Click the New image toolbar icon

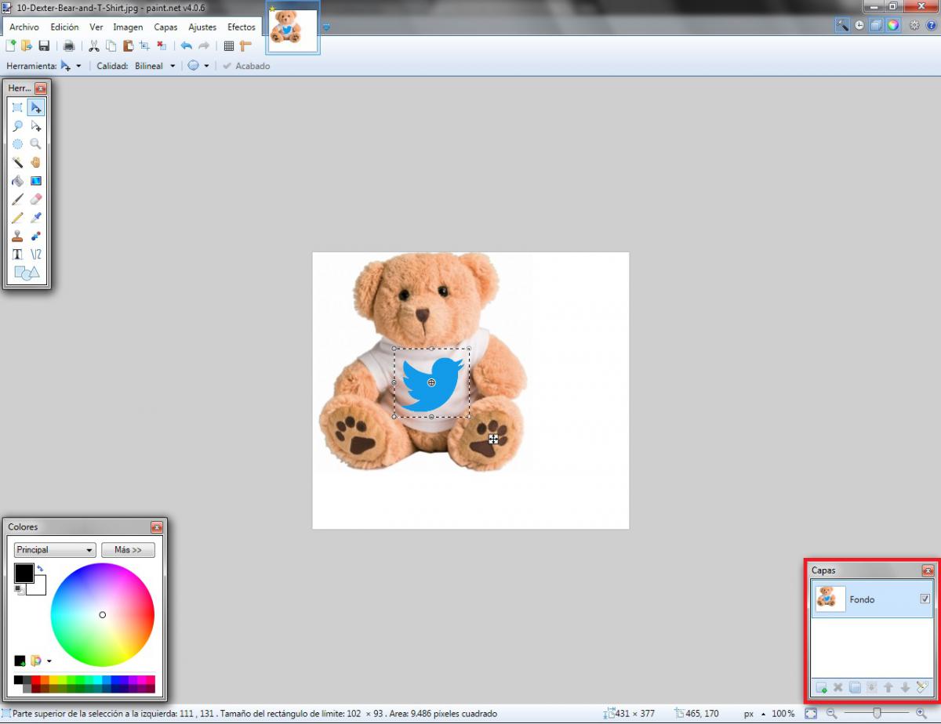pos(11,46)
